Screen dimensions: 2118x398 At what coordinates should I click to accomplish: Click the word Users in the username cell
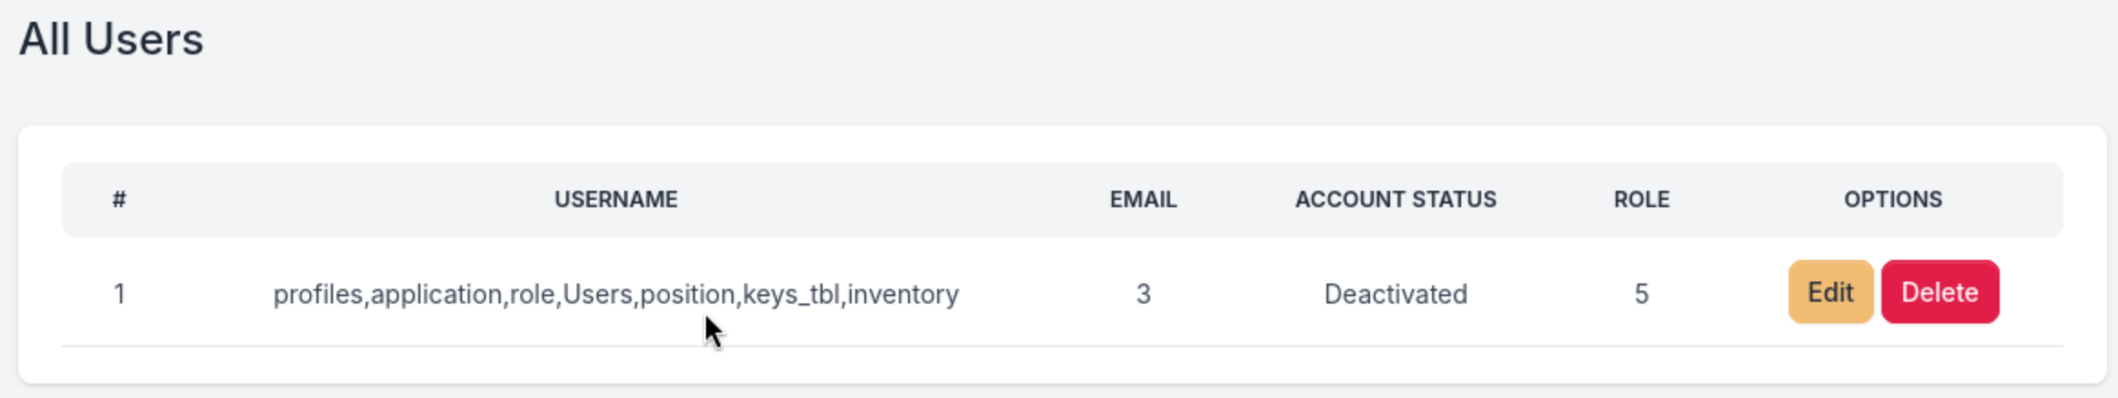point(598,294)
